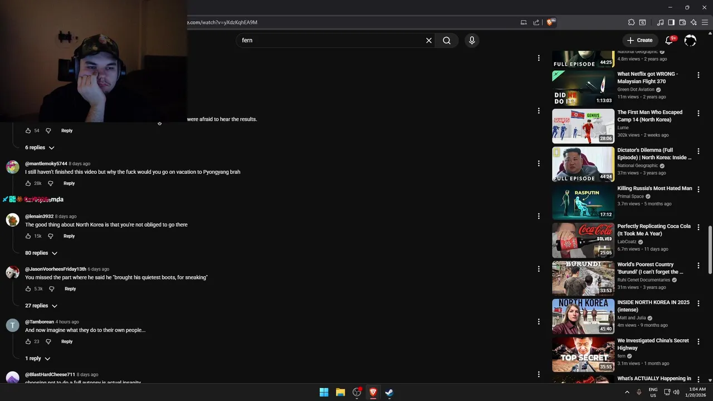The width and height of the screenshot is (713, 401).
Task: Open We Investigated China's Secret Highway title
Action: [x=653, y=344]
